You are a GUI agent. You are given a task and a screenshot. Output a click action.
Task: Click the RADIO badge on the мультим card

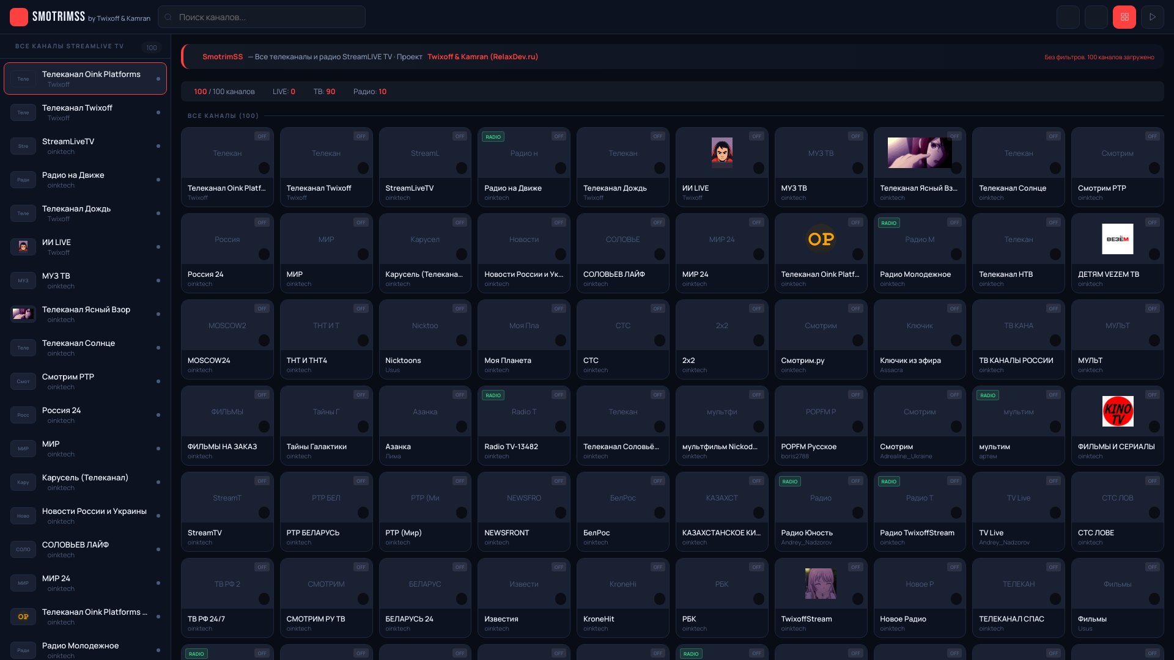[x=988, y=395]
